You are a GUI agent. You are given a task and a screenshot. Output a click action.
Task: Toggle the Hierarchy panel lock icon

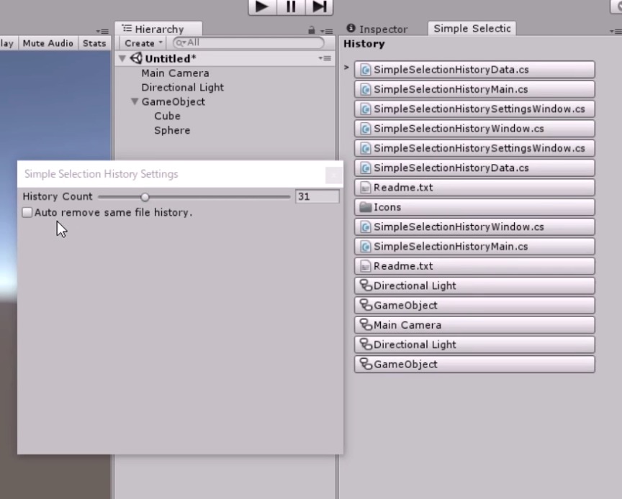(312, 30)
